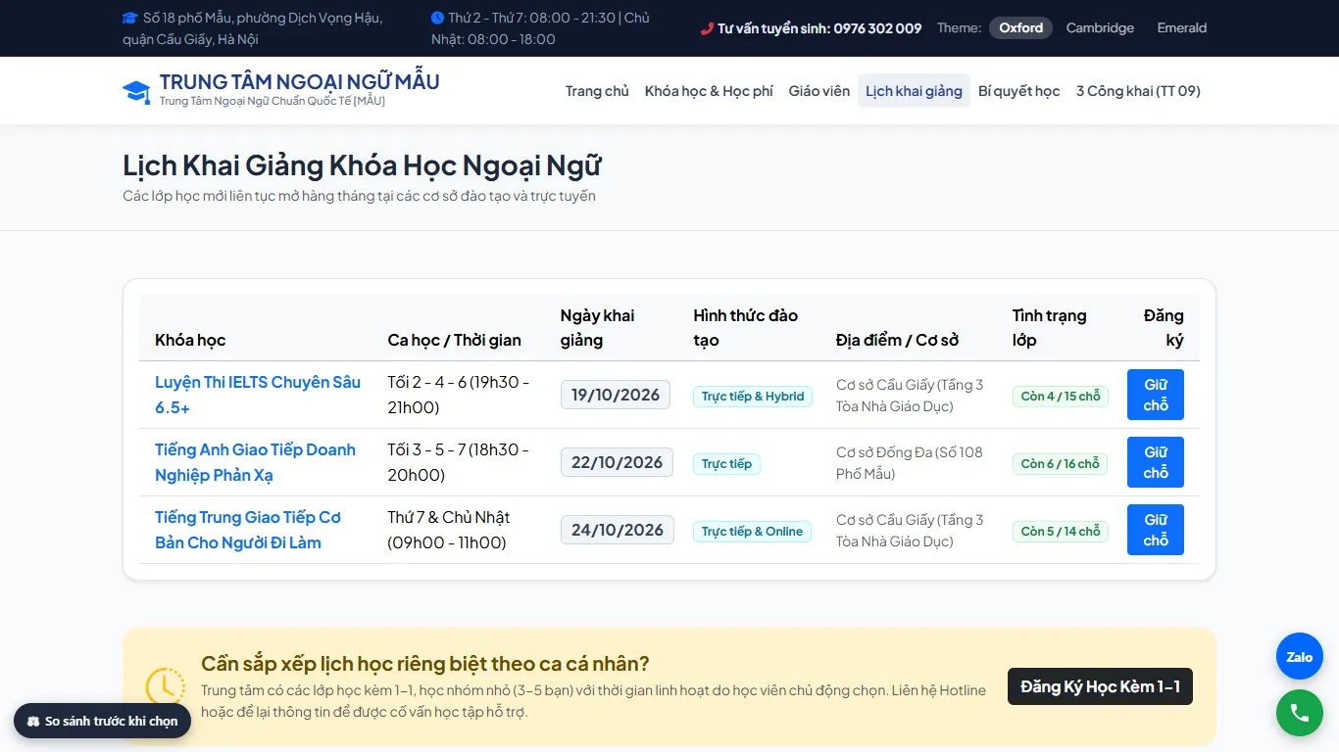Screen dimensions: 1339x752
Task: Select the Oxford theme
Action: (1020, 28)
